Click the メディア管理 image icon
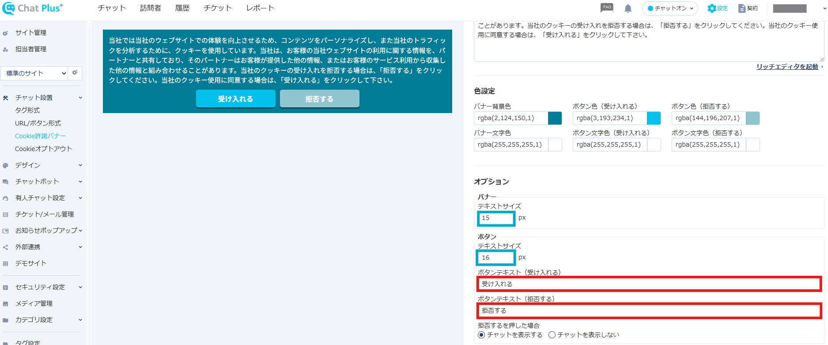The height and width of the screenshot is (345, 828). (x=6, y=304)
